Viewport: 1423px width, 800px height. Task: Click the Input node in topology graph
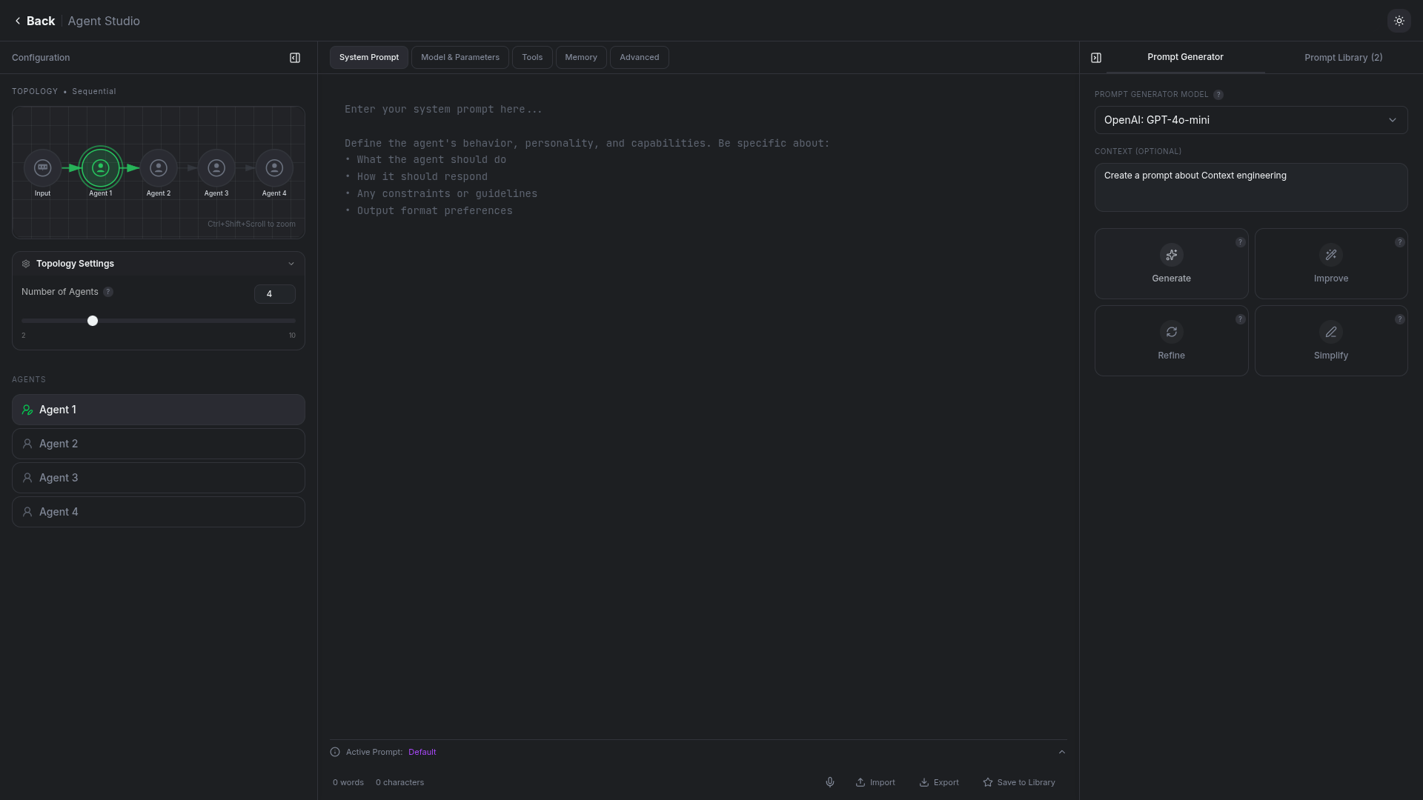43,168
